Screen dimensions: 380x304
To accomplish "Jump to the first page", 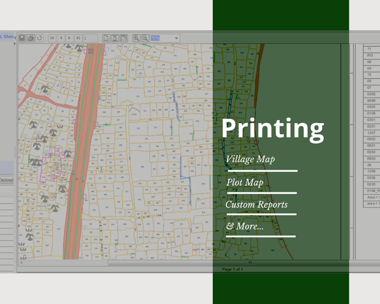I will (x=52, y=38).
